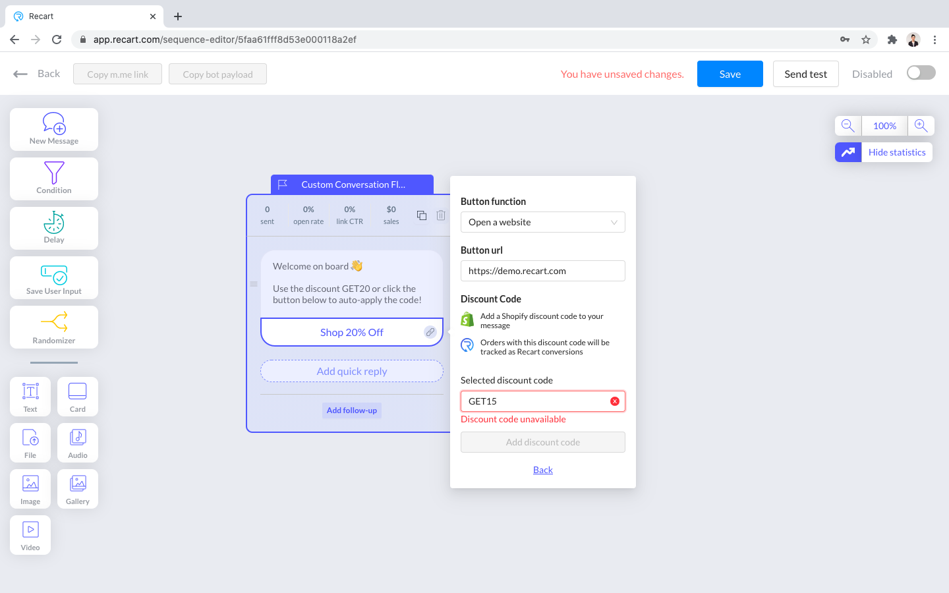Screen dimensions: 949x593
Task: Delete the message block with trash icon
Action: tap(441, 215)
